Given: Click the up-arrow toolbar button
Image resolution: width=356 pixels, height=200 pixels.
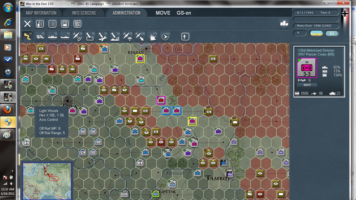Looking at the screenshot, I should pos(185,36).
